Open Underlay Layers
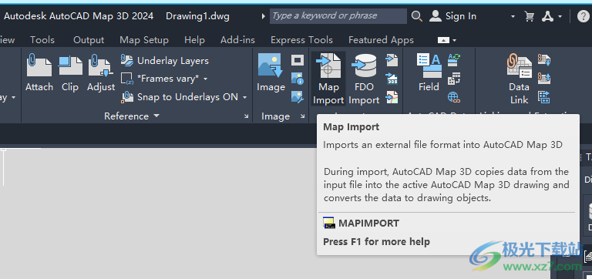This screenshot has height=279, width=592. [164, 60]
